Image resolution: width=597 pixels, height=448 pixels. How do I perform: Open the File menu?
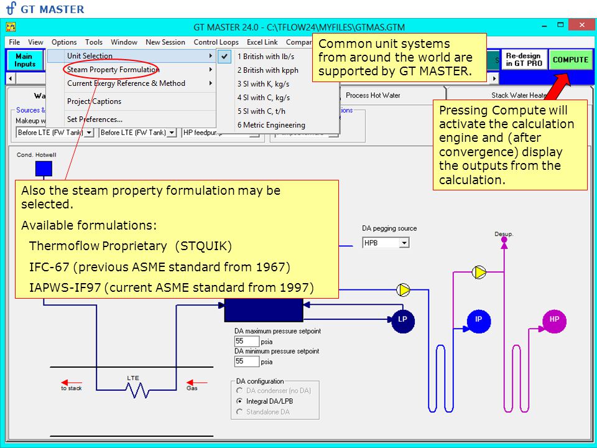[x=14, y=42]
